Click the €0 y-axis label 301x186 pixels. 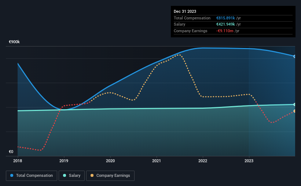(11, 152)
